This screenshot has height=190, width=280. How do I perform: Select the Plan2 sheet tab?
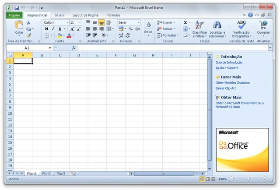46,173
